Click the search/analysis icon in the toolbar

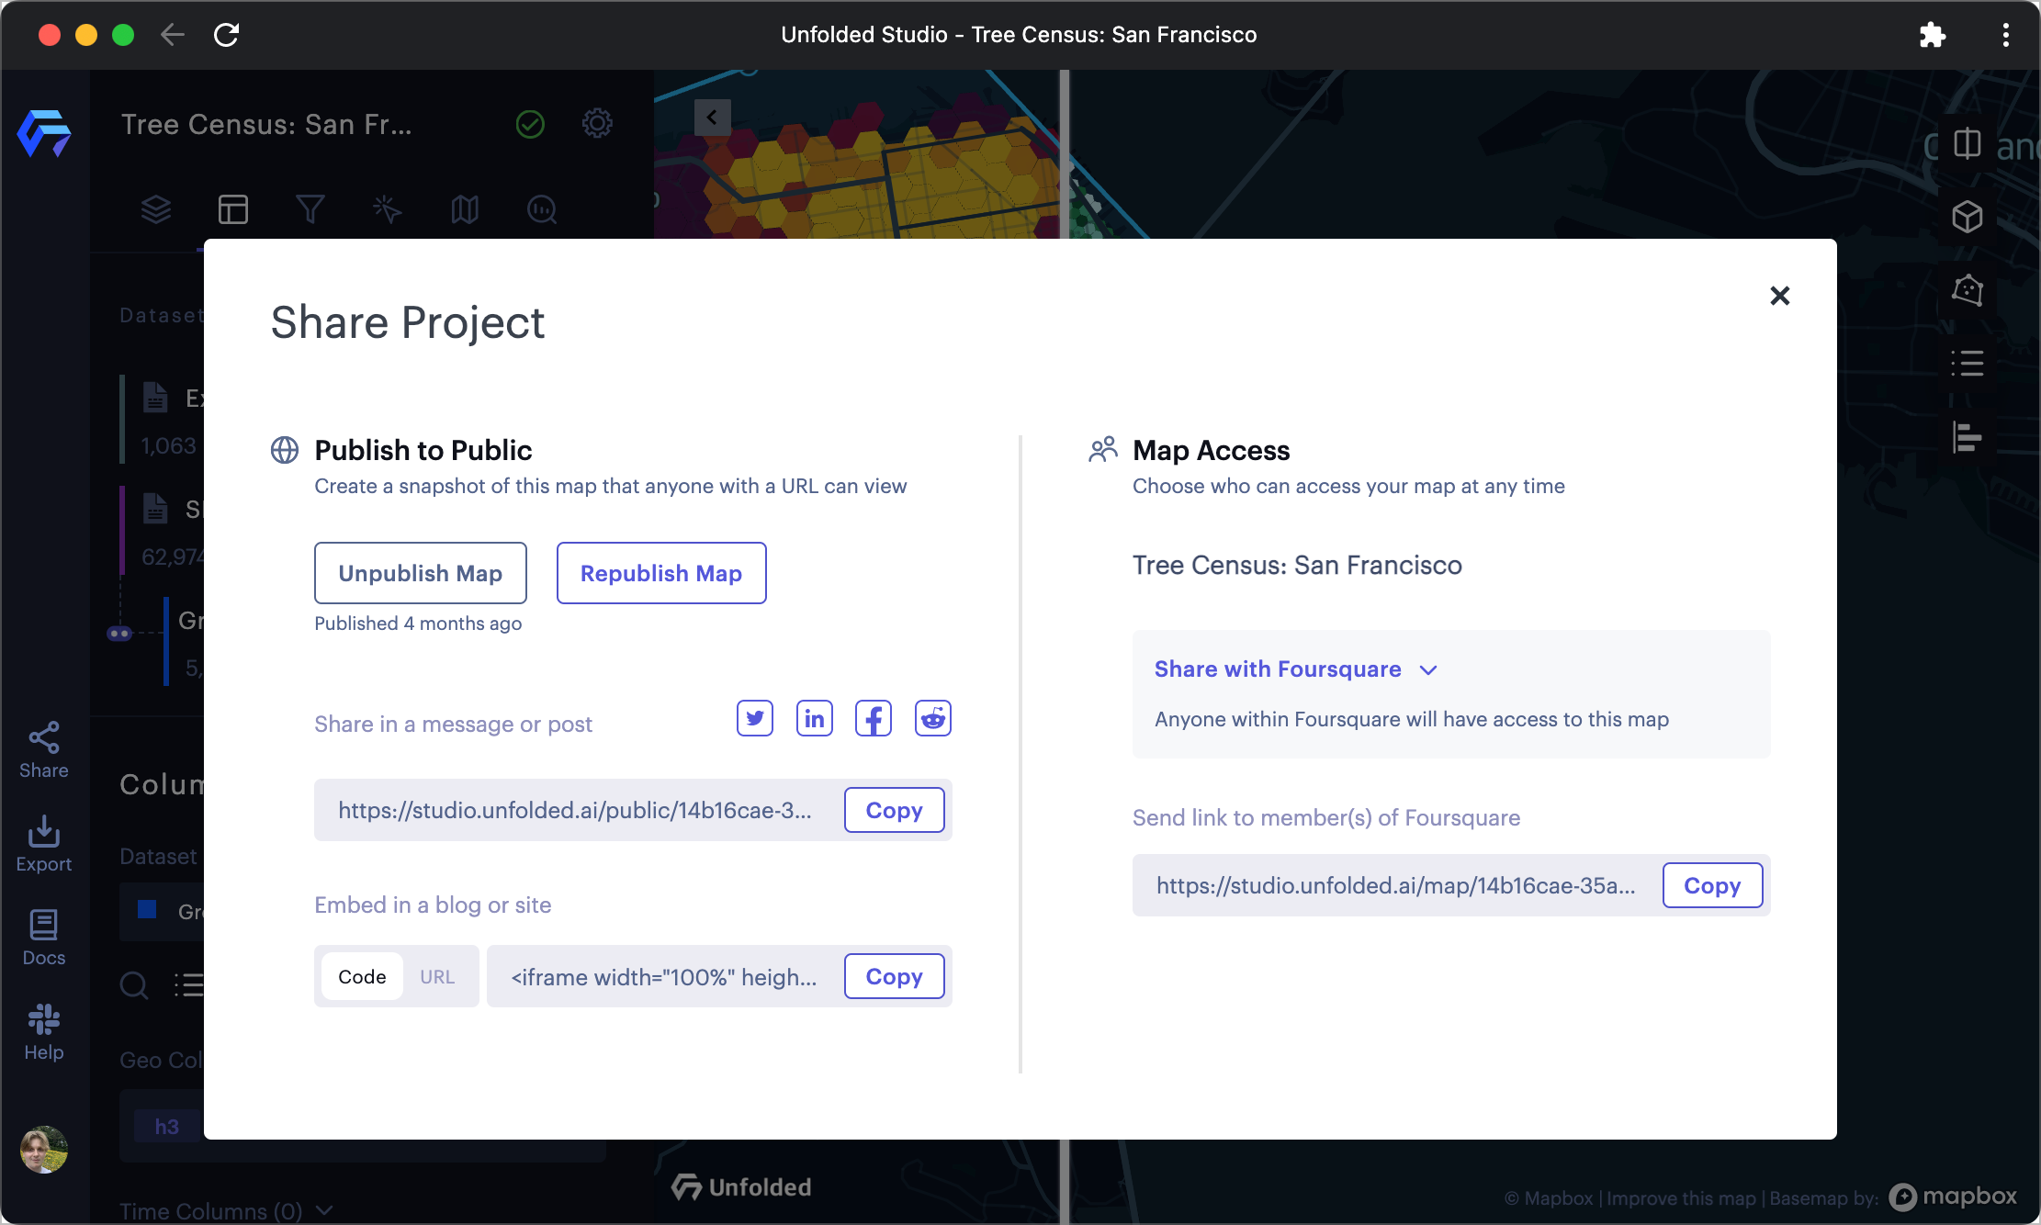(539, 207)
